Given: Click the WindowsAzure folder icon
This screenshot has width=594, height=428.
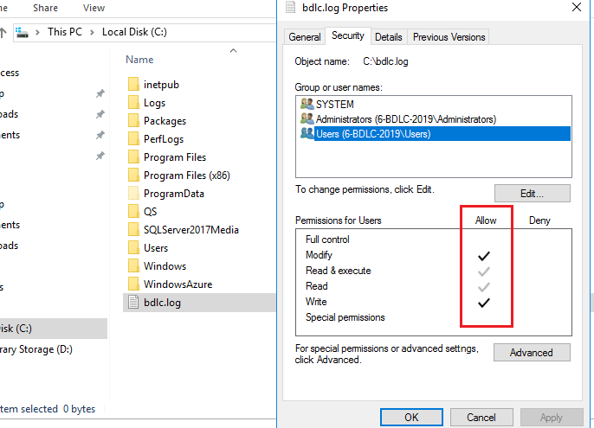Looking at the screenshot, I should pyautogui.click(x=133, y=284).
